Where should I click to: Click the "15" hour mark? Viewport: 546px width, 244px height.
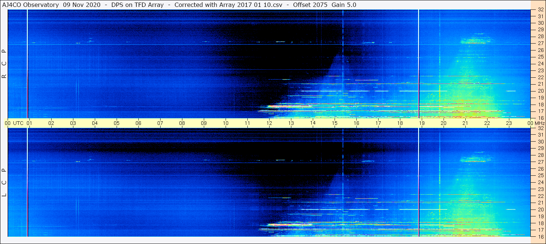(x=335, y=123)
